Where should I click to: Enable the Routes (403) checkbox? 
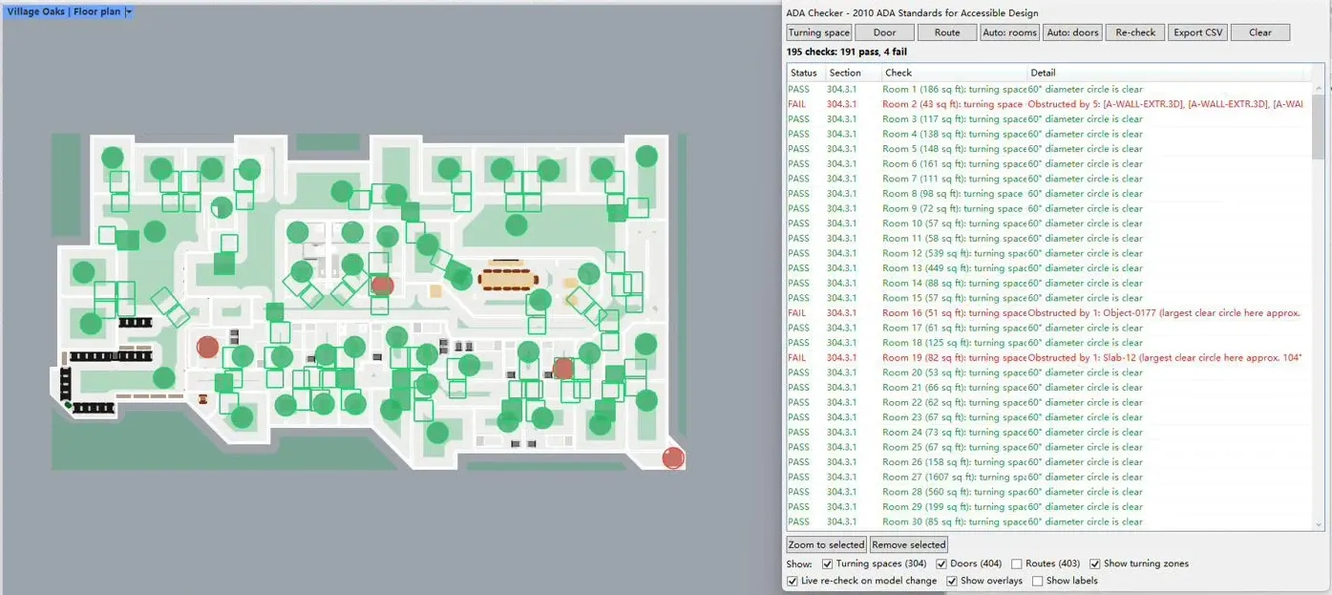pyautogui.click(x=1017, y=563)
